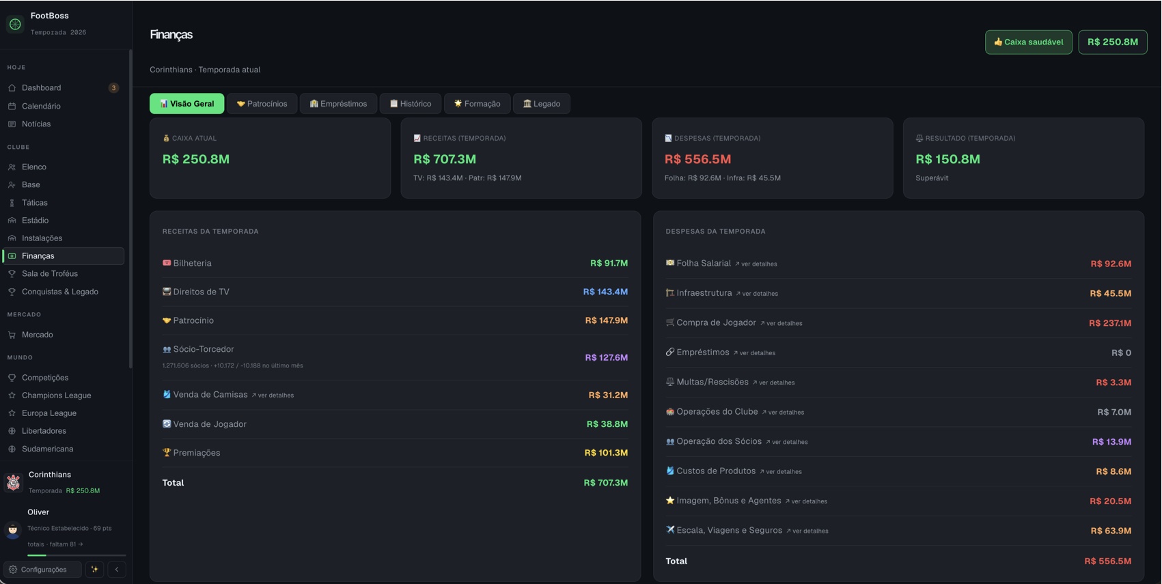Viewport: 1162px width, 584px height.
Task: Switch to the Patrocínios tab
Action: 262,104
